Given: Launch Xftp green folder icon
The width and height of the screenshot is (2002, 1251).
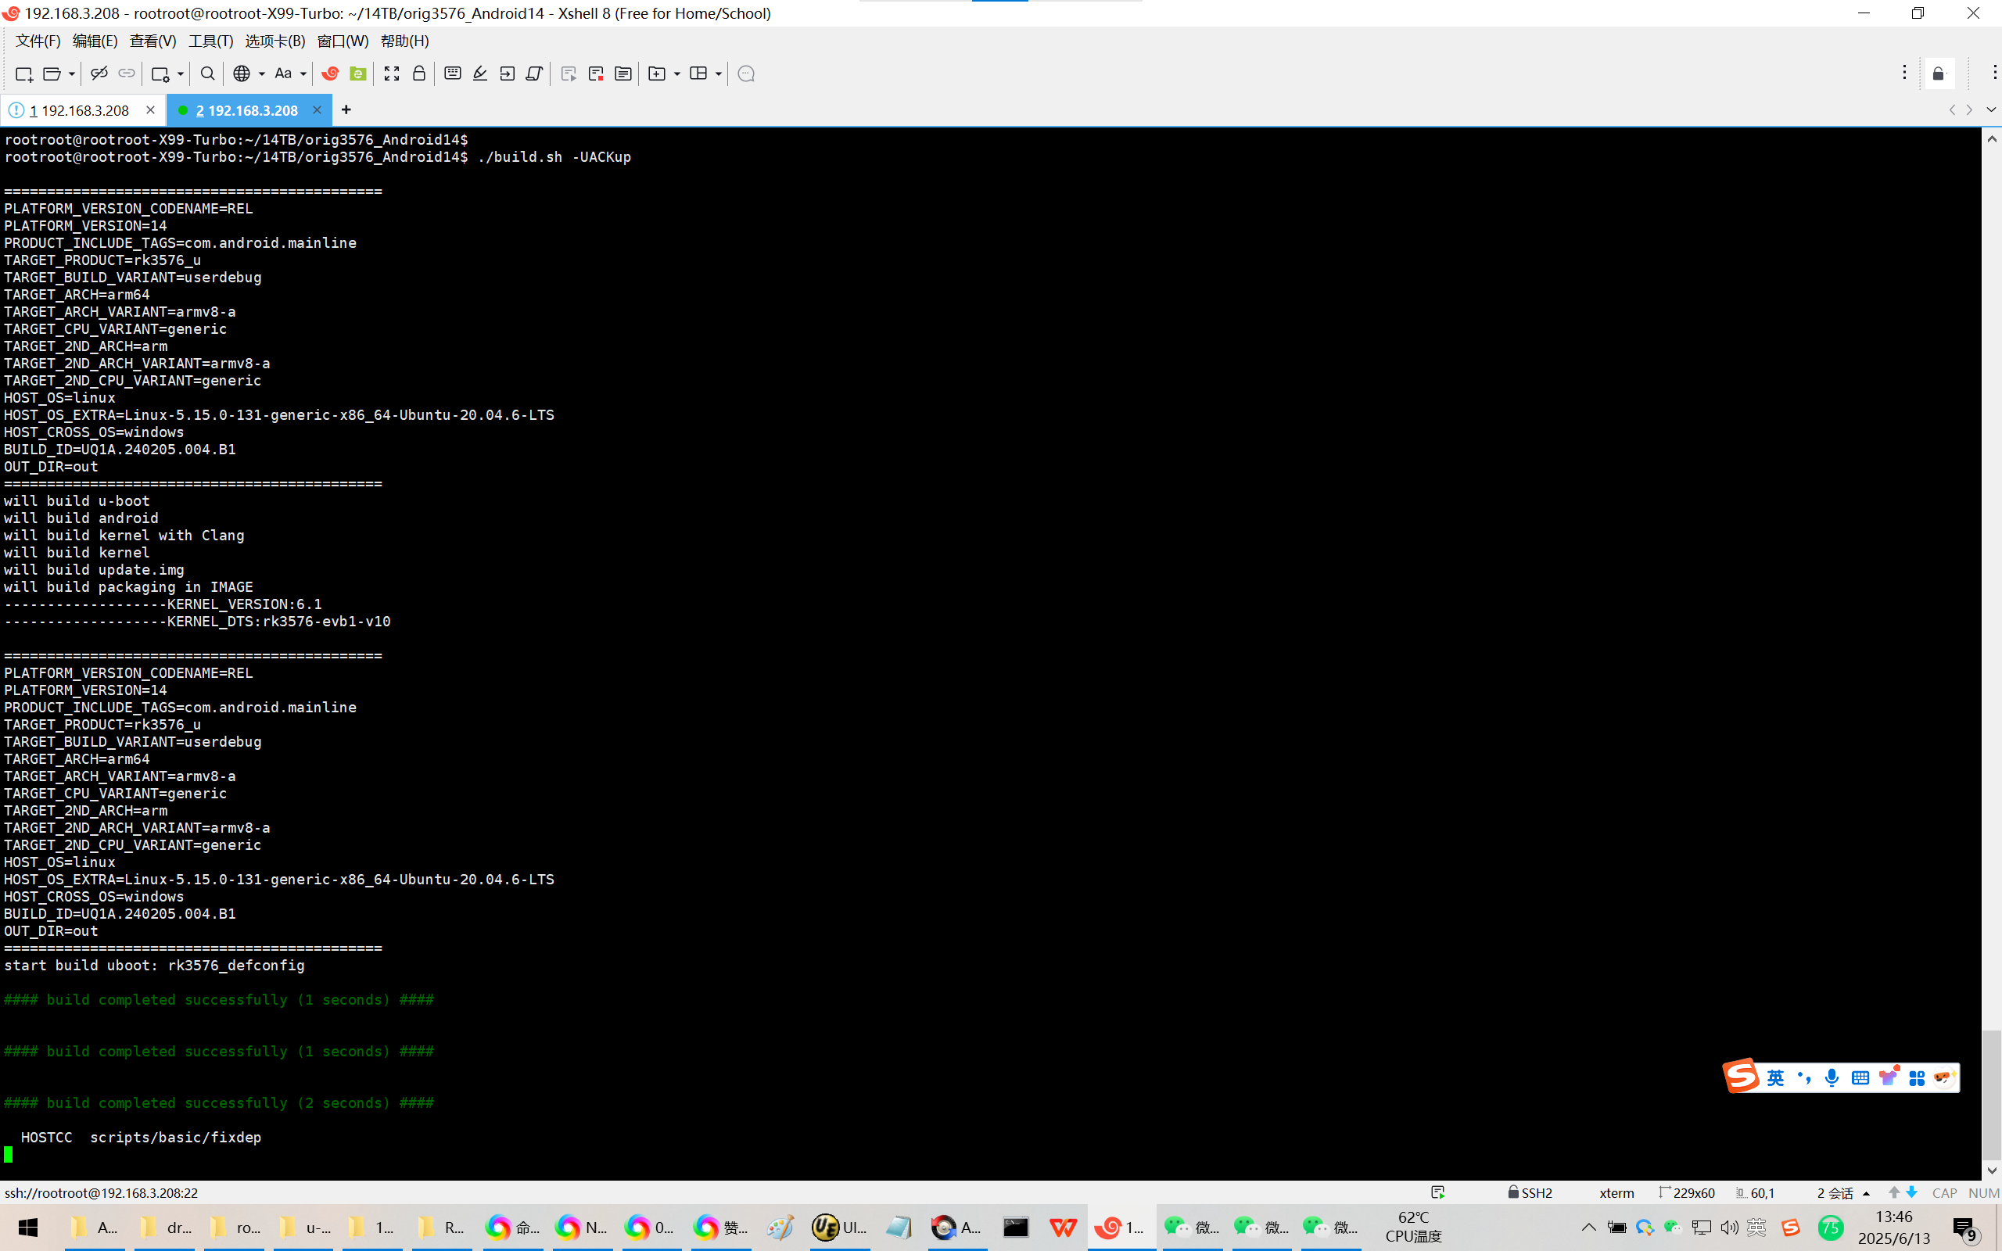Looking at the screenshot, I should click(x=357, y=73).
